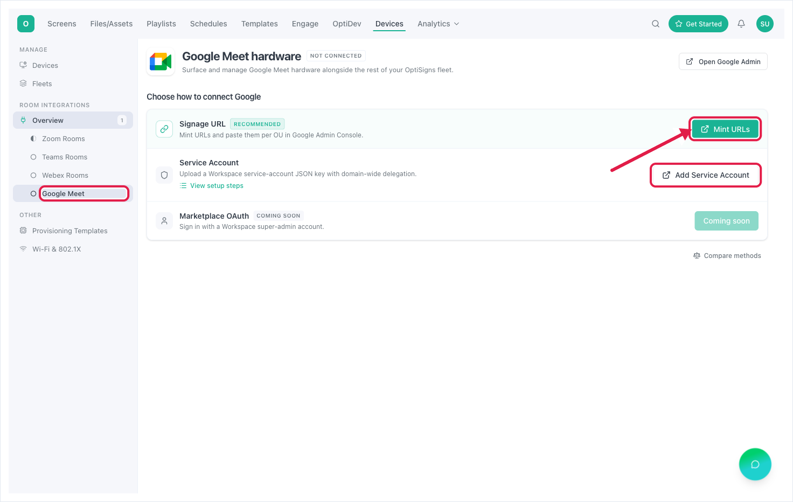This screenshot has width=793, height=502.
Task: Click the Marketplace OAuth heading
Action: (214, 216)
